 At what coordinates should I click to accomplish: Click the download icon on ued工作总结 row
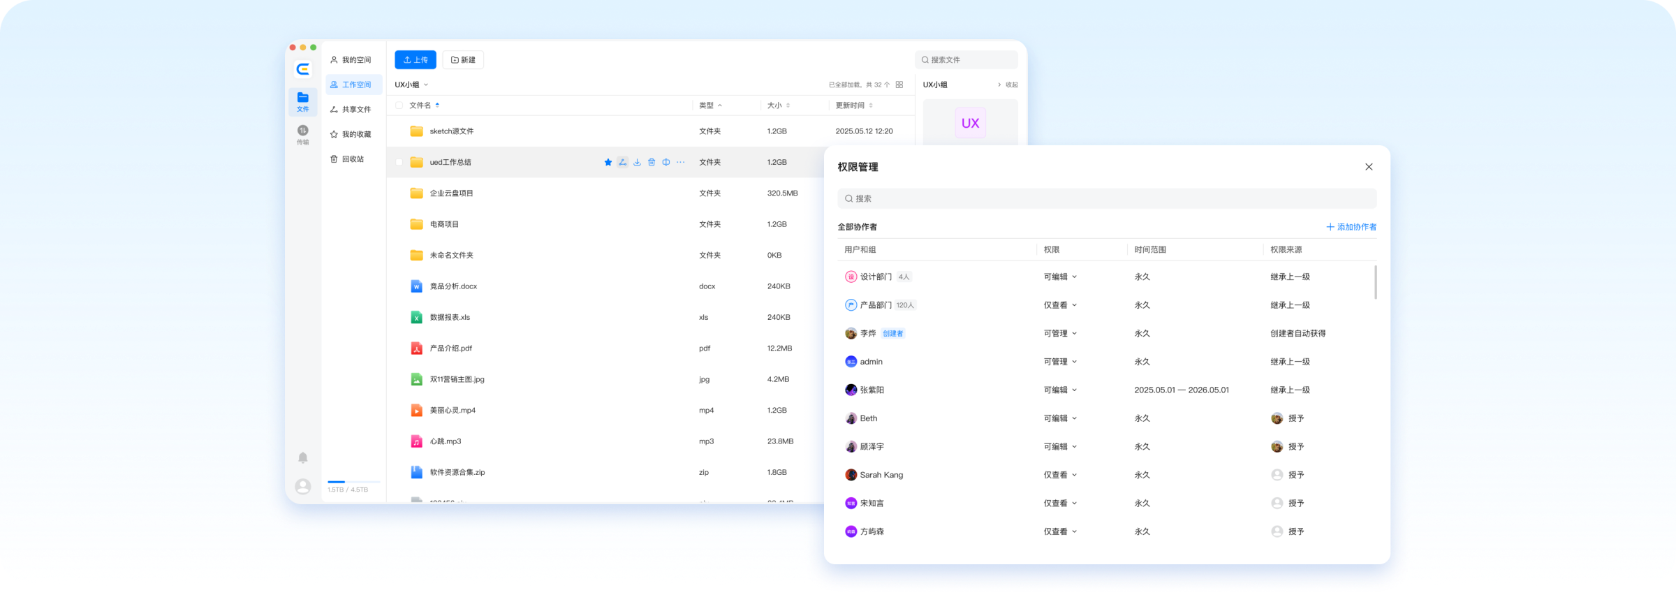[637, 162]
